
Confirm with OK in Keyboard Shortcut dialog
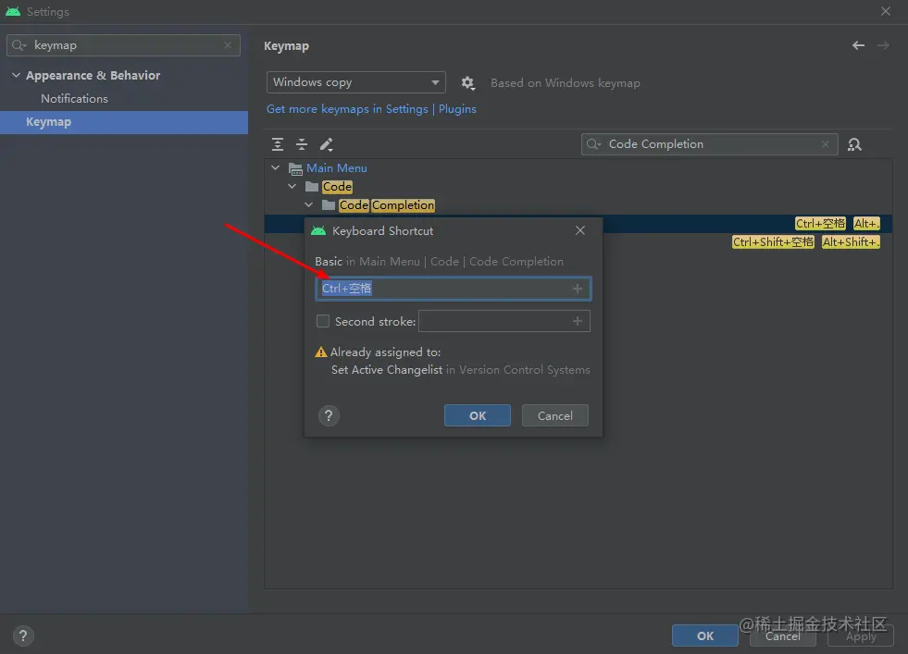[478, 415]
